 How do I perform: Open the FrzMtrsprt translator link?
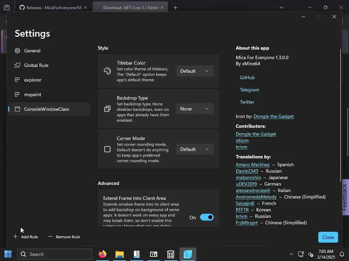click(x=247, y=223)
